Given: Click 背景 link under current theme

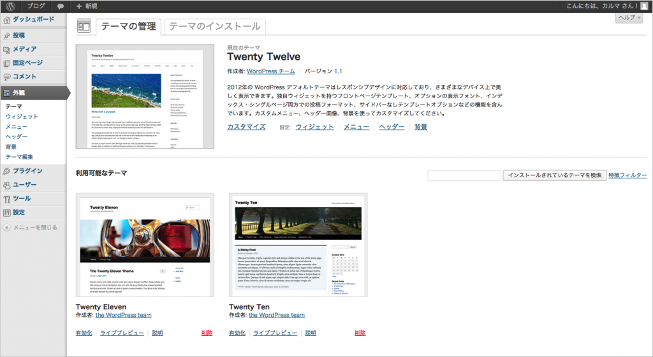Looking at the screenshot, I should click(421, 127).
